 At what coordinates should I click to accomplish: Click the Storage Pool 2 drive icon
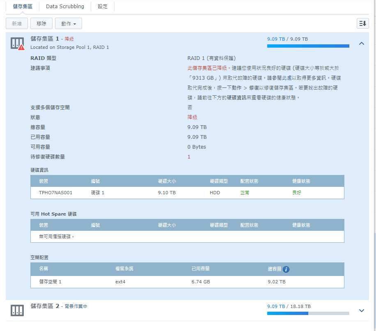click(17, 310)
